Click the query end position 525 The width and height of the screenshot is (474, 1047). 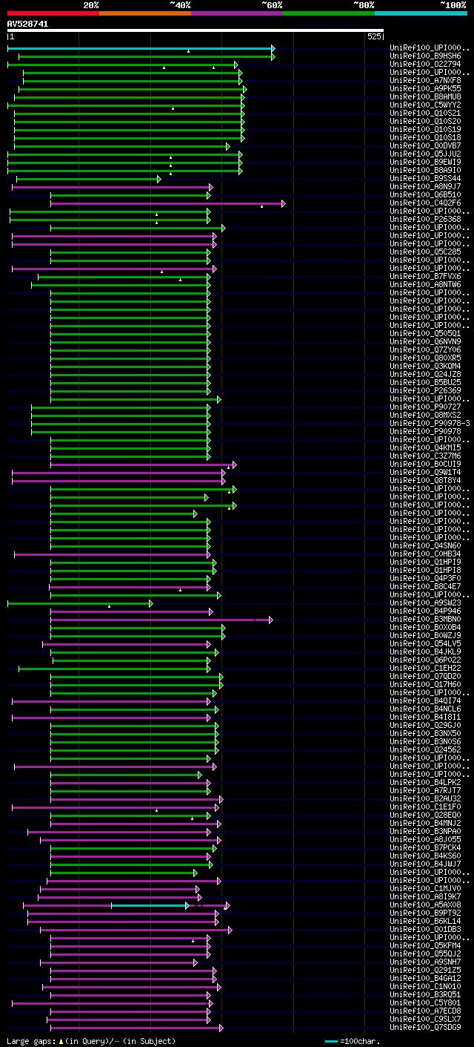[x=373, y=36]
